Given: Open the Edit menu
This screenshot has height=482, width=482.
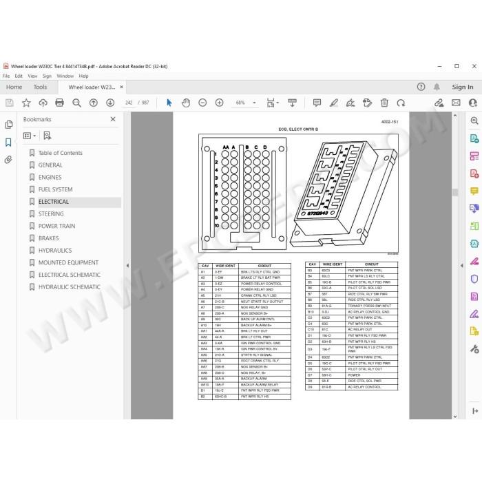Looking at the screenshot, I should point(19,76).
